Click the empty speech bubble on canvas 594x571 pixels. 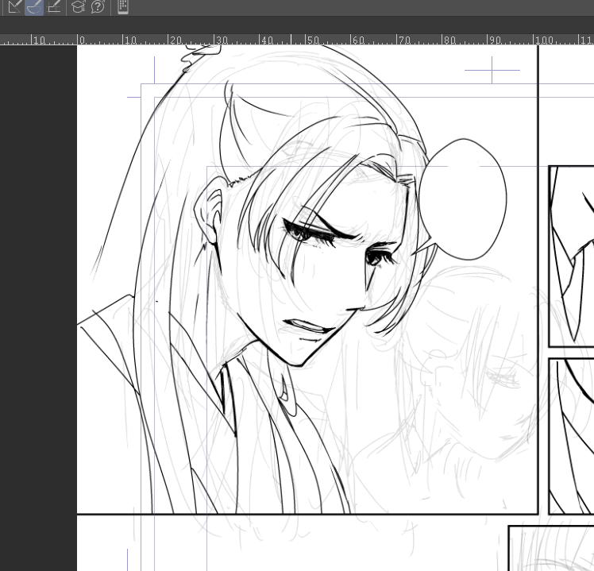coord(461,199)
